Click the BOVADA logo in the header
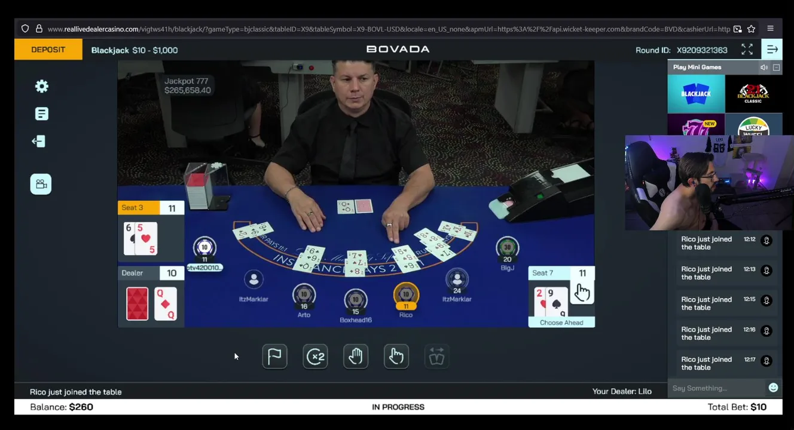The image size is (794, 430). (398, 49)
